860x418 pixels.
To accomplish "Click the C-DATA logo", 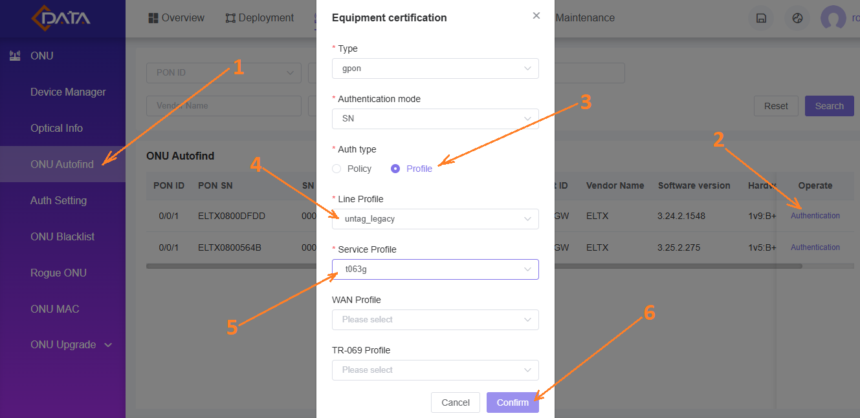I will [x=61, y=17].
